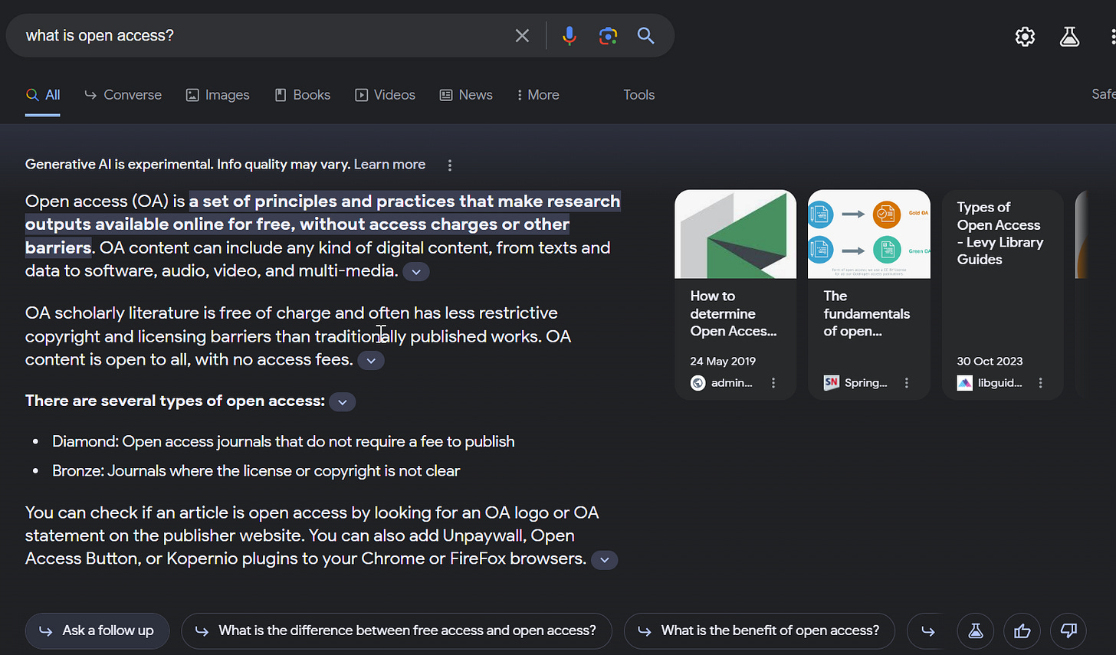Expand sources after 'FireFox browsers' paragraph
The height and width of the screenshot is (655, 1116).
(604, 560)
